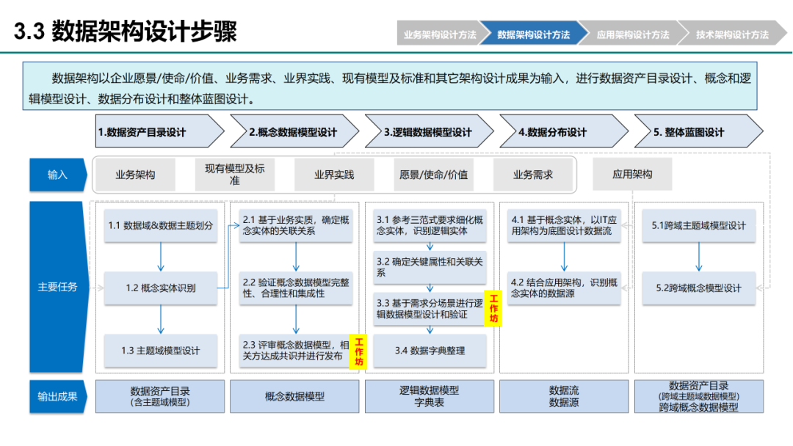
Task: Click the arrow between 4.1 and 4.2
Action: tap(565, 257)
